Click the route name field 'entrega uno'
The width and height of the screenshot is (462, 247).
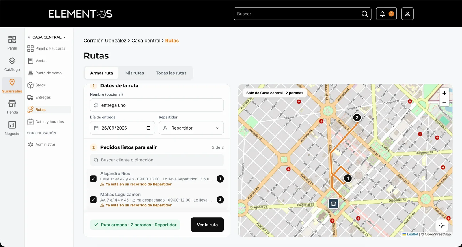157,105
